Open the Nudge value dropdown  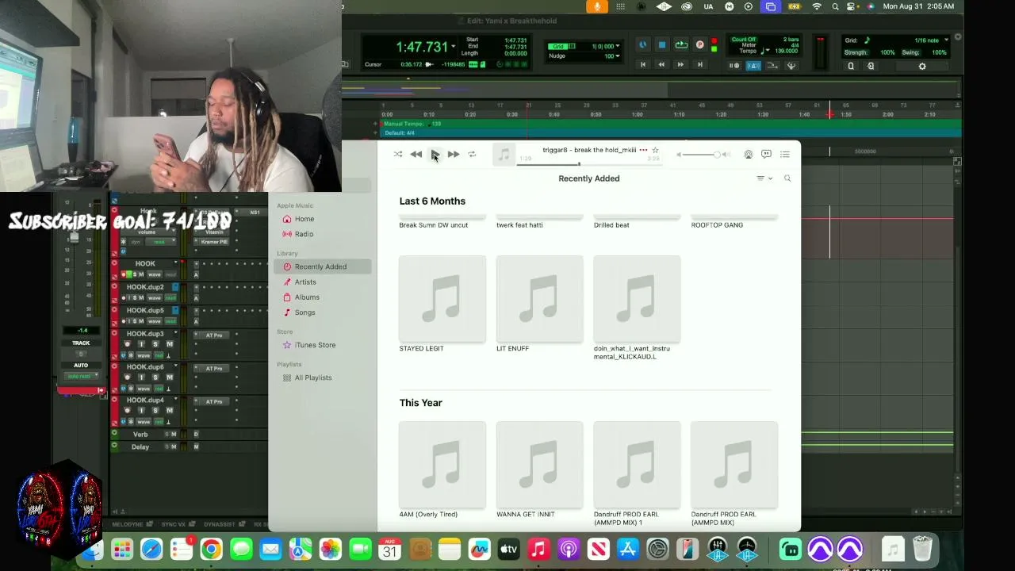click(x=618, y=56)
